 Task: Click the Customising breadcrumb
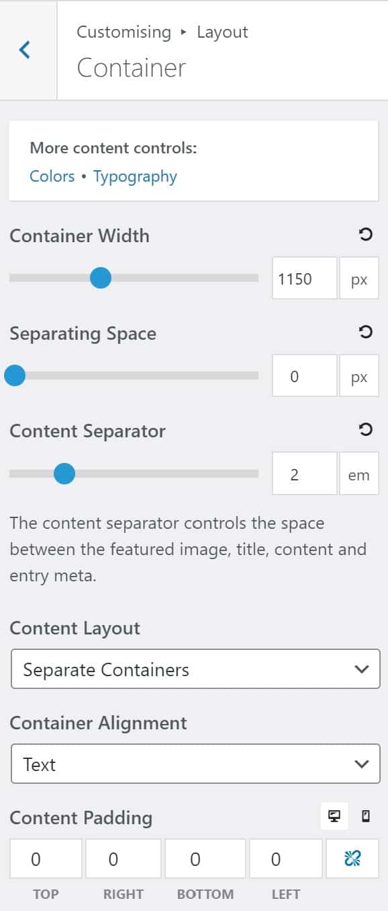(124, 32)
